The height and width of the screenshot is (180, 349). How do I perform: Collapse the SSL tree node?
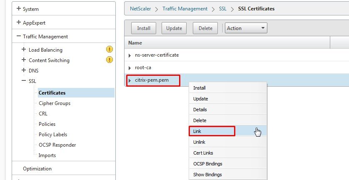point(24,81)
